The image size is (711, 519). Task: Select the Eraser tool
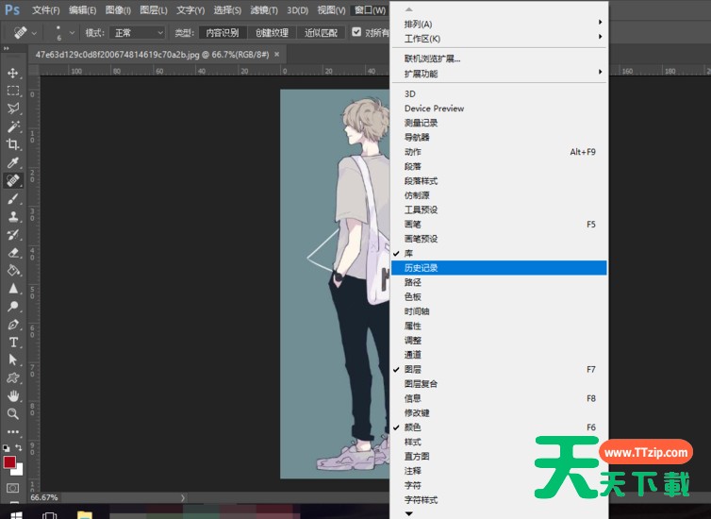[x=13, y=252]
